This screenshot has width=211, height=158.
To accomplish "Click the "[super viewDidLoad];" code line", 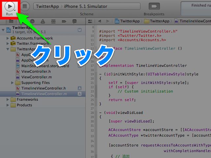I will (131, 121).
